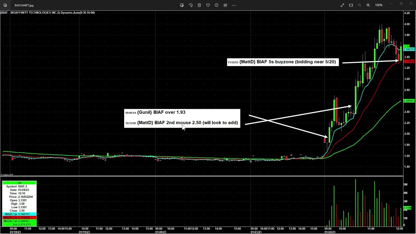The image size is (416, 234).
Task: Mark the photo as favorite with the heart icon
Action: point(208,5)
